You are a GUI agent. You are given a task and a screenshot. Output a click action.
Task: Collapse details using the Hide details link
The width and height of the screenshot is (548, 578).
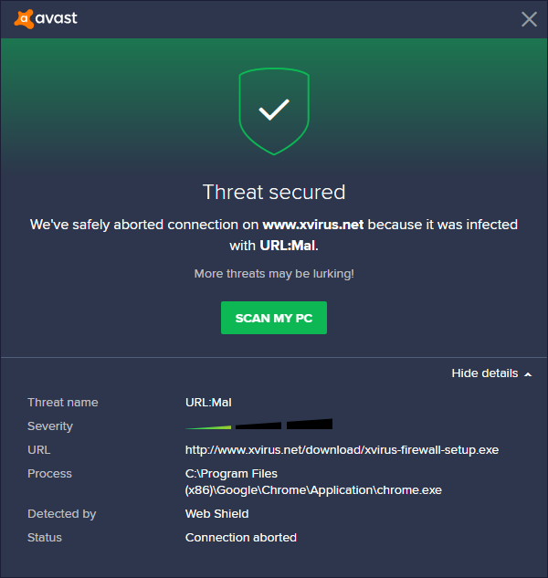(x=484, y=373)
